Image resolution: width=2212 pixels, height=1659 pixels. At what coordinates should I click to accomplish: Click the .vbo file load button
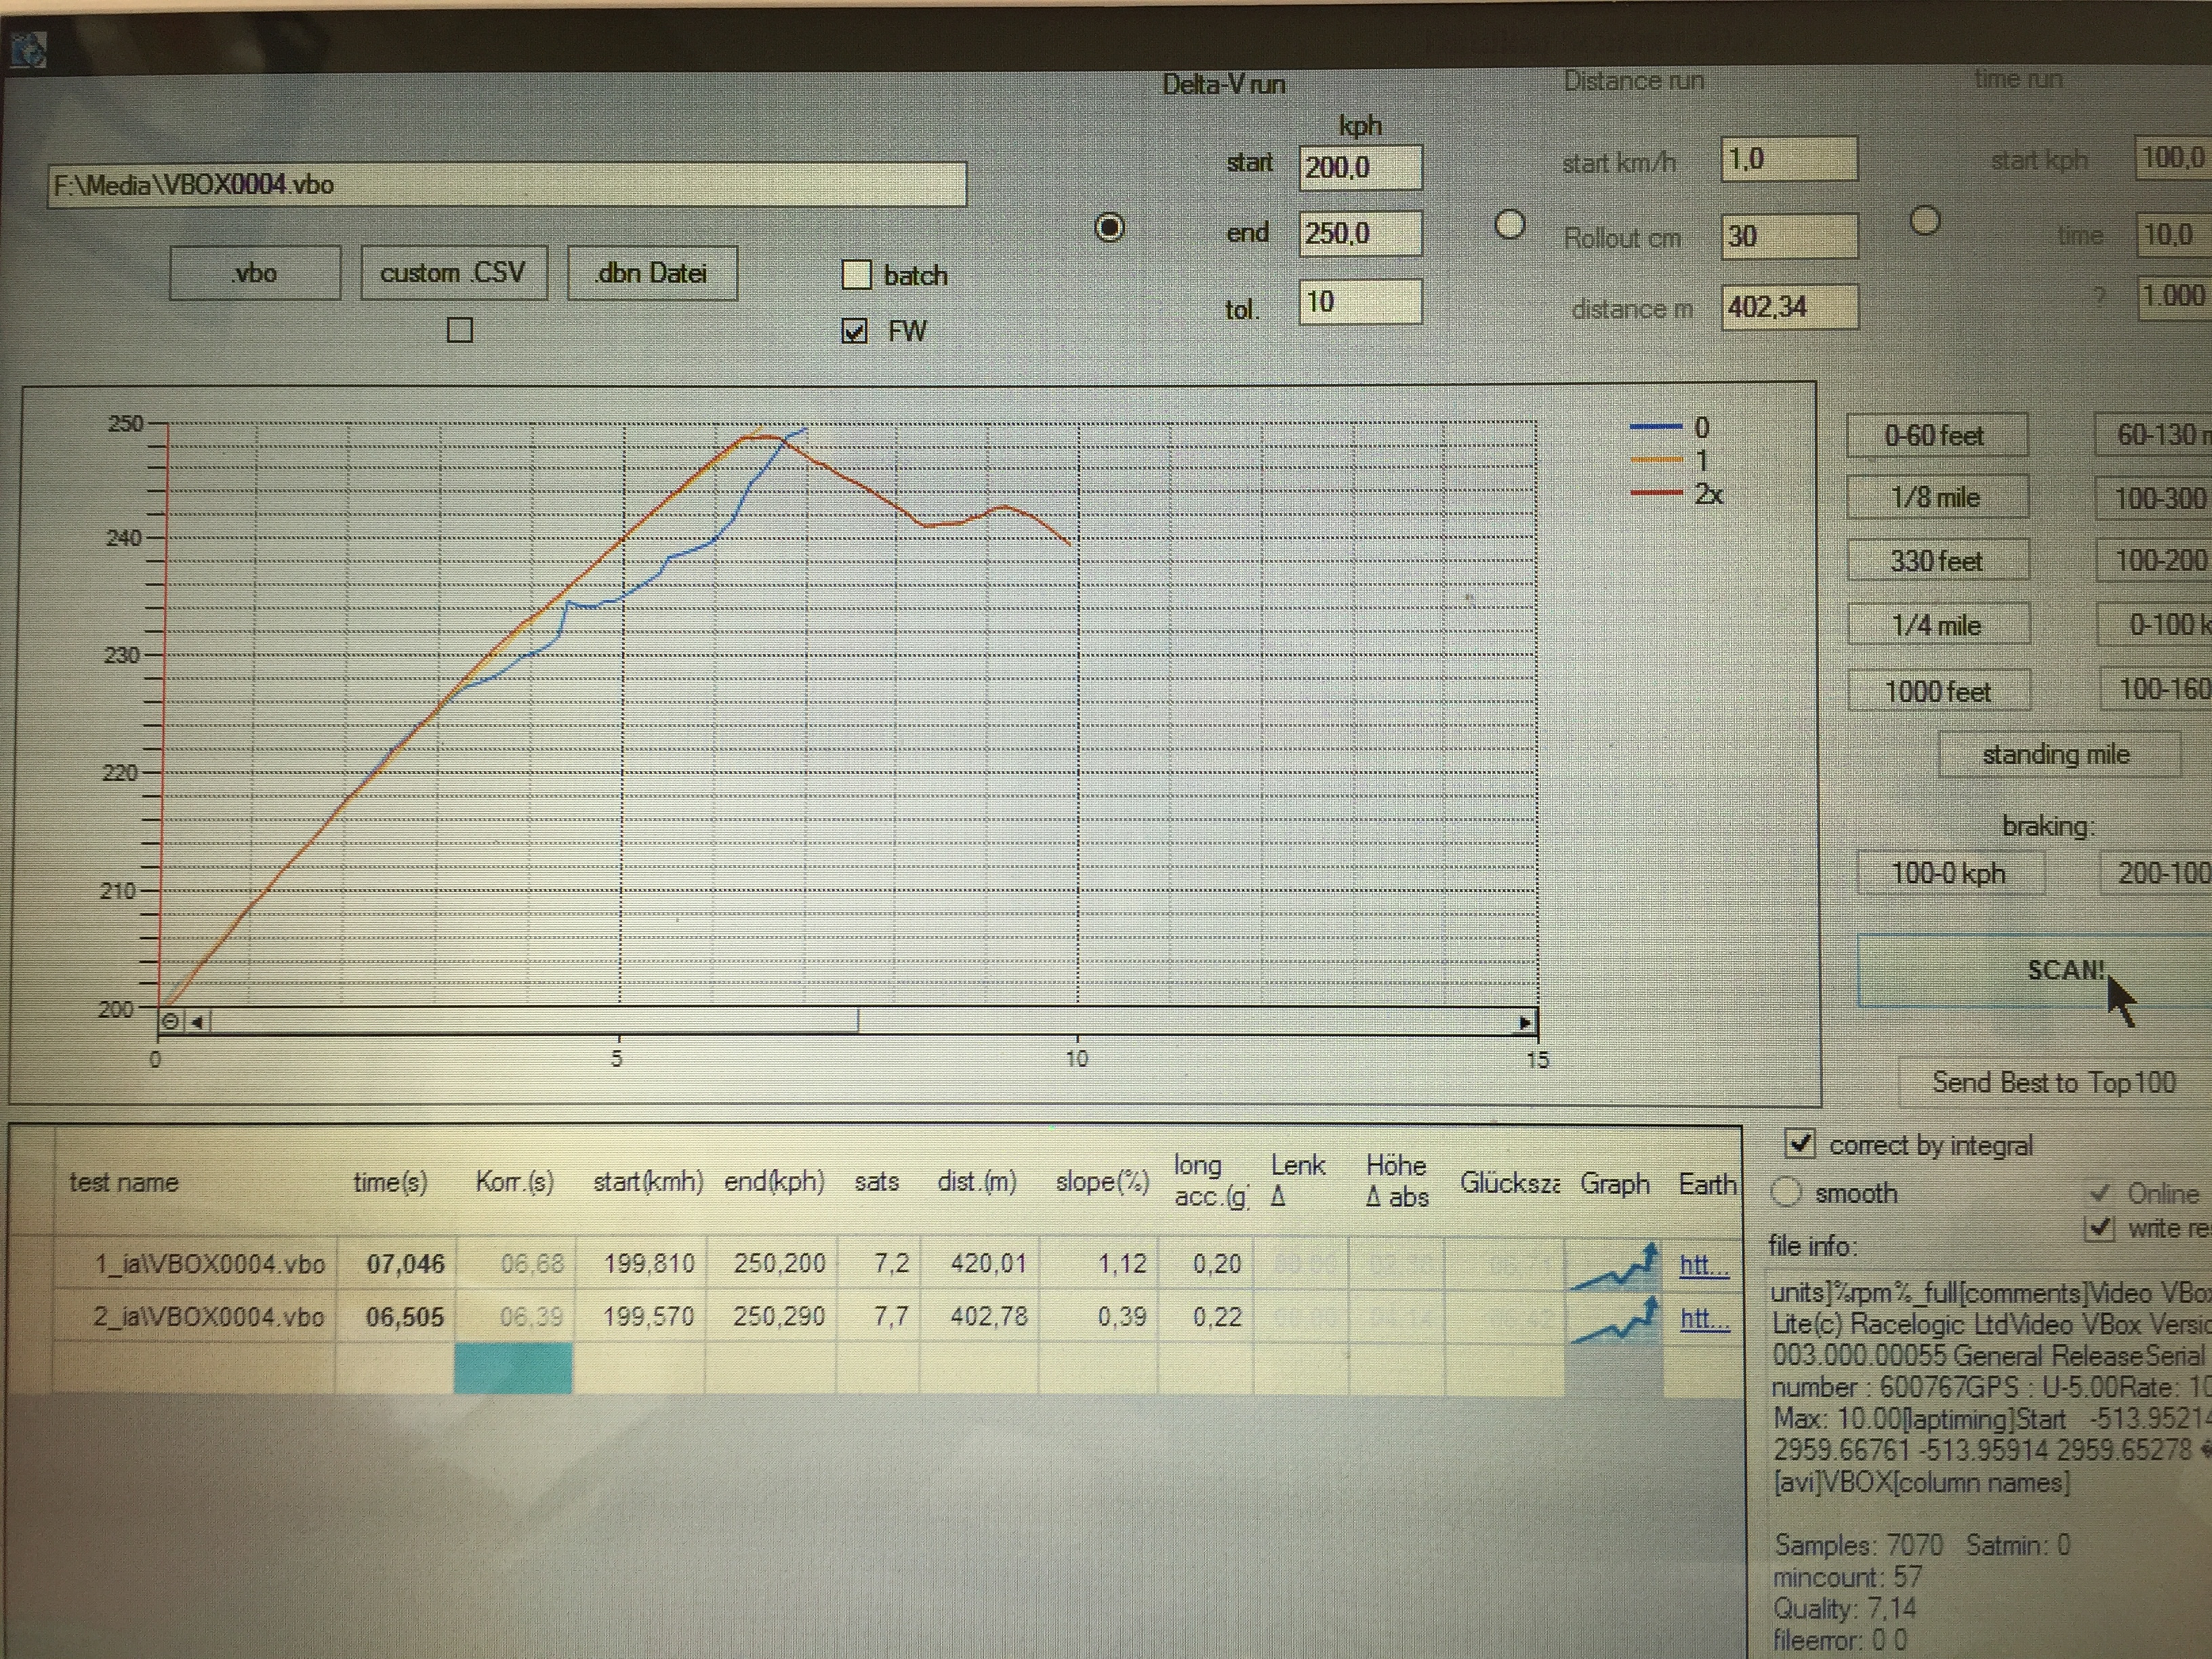tap(255, 273)
